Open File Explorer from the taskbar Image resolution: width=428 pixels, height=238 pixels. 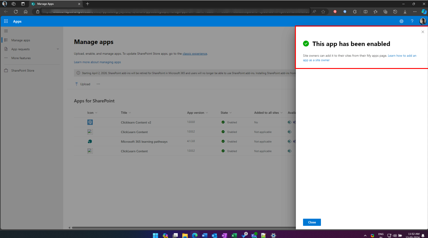point(185,235)
